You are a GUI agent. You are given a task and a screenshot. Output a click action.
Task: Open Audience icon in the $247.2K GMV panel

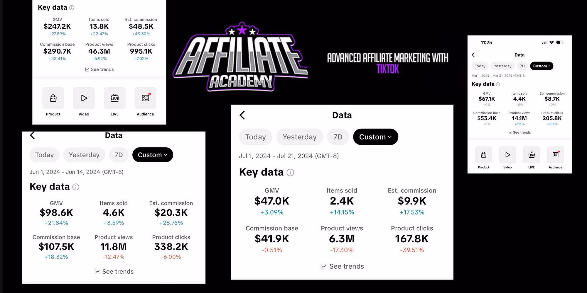(145, 98)
